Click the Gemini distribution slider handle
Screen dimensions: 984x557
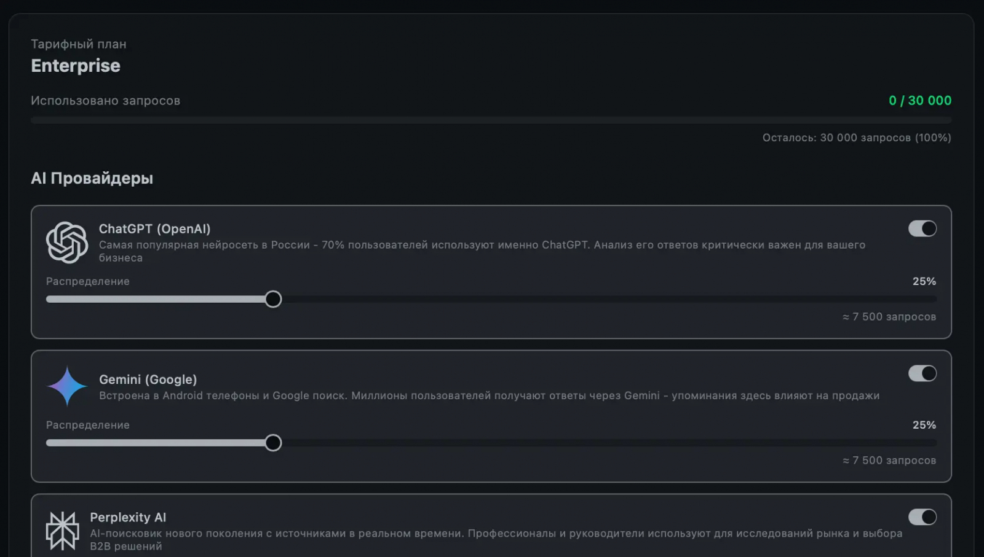click(x=273, y=443)
